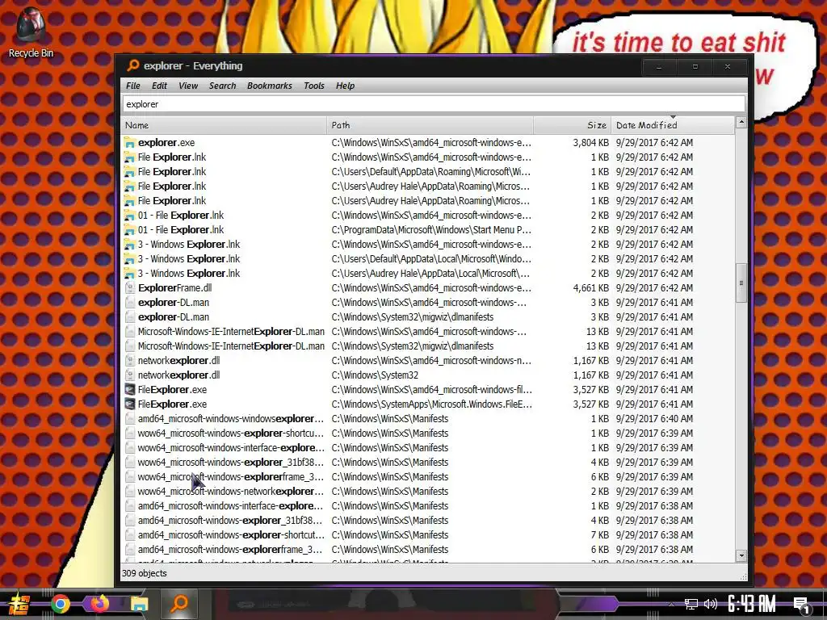
Task: Open the Recycle Bin desktop icon
Action: pyautogui.click(x=31, y=32)
